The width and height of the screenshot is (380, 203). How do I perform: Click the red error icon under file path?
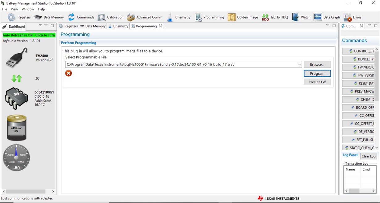(x=69, y=73)
